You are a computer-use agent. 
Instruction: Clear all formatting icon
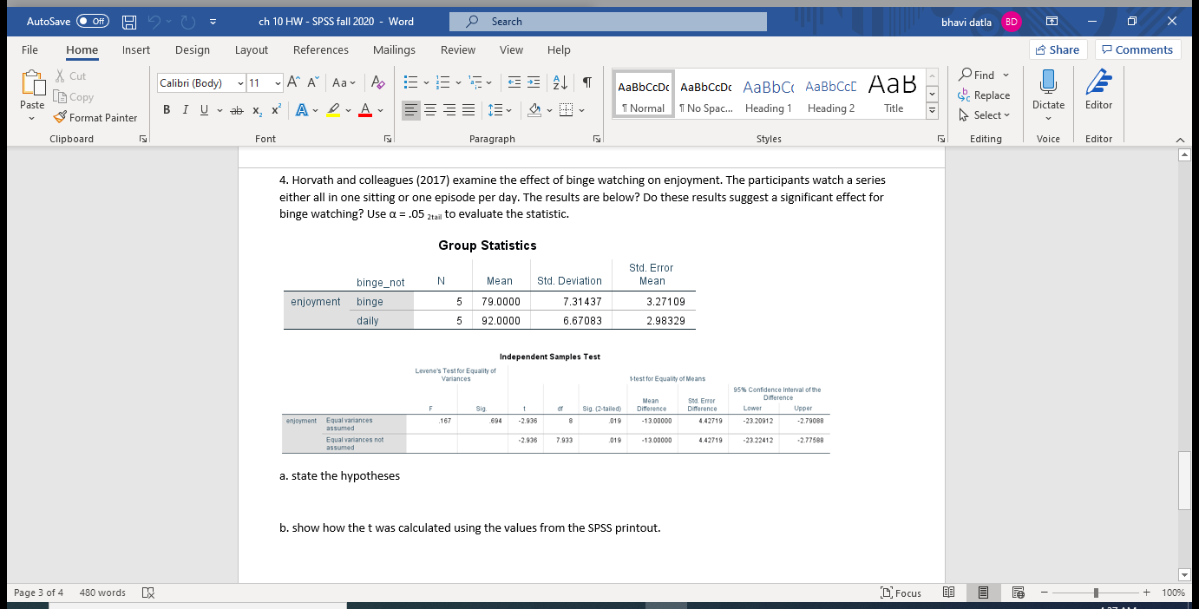click(377, 83)
